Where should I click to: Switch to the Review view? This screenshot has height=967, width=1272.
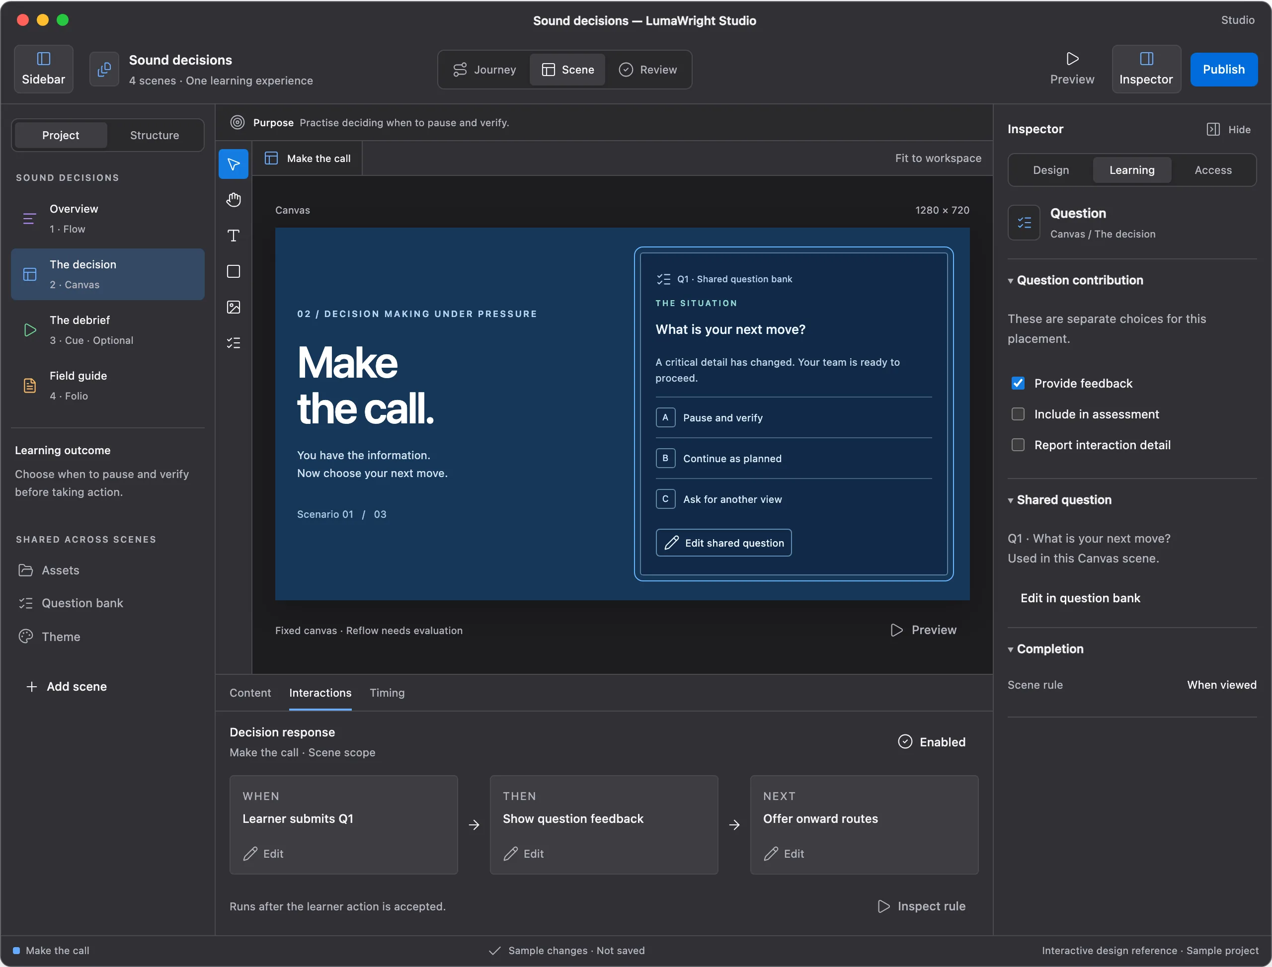point(647,70)
